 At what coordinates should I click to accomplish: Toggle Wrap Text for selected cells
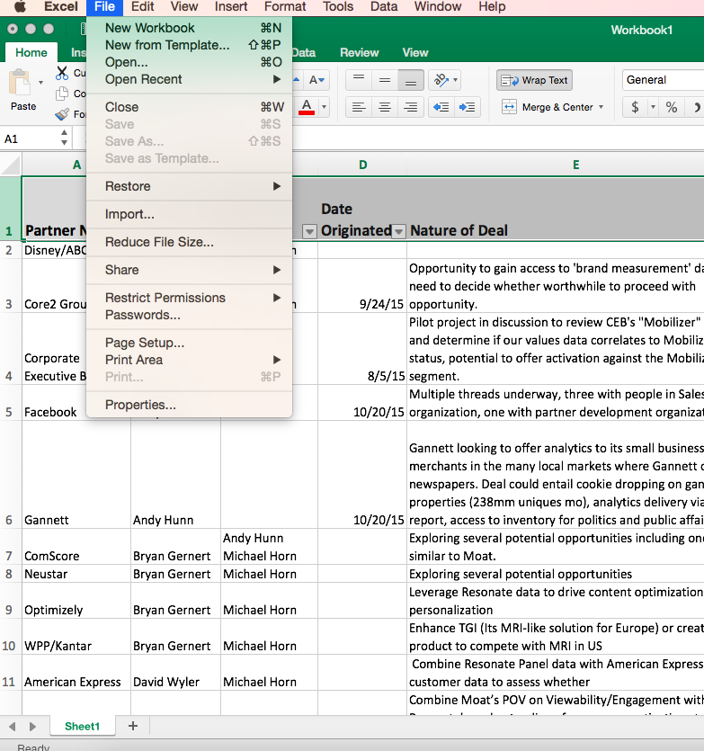click(x=534, y=80)
